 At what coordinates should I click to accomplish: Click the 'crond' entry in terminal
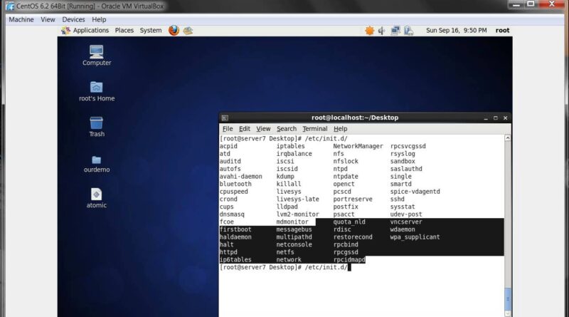[x=228, y=199]
